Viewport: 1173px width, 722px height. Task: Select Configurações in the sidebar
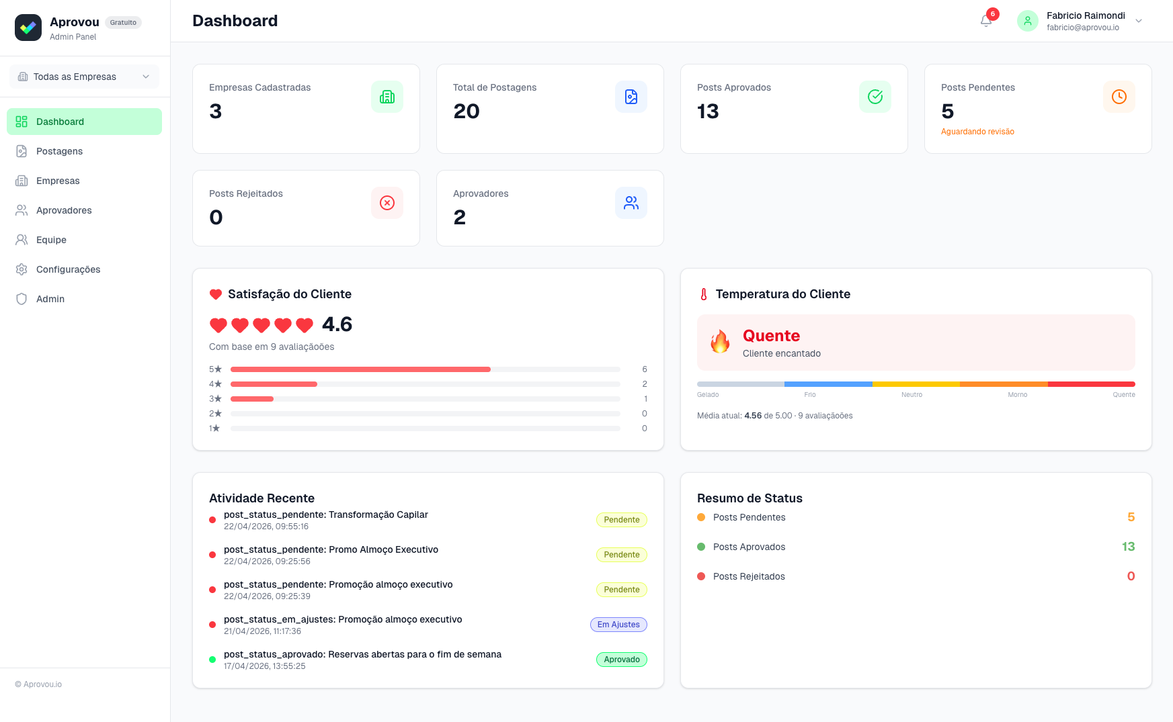pos(68,269)
